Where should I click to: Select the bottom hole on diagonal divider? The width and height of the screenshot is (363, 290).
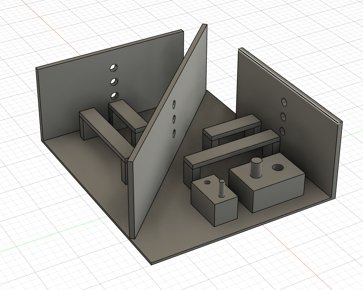[x=174, y=133]
